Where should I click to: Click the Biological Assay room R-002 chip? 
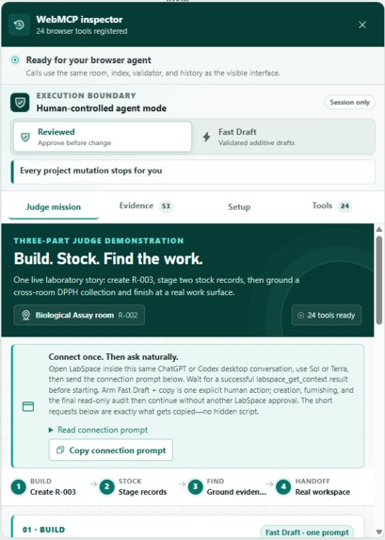point(79,315)
